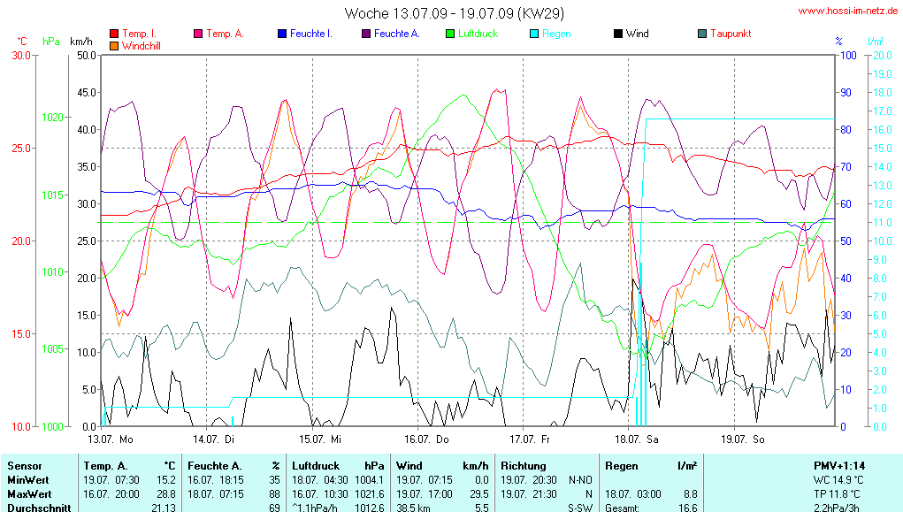Click the Richtung column header in the table
Screen dimensions: 903x512
524,465
